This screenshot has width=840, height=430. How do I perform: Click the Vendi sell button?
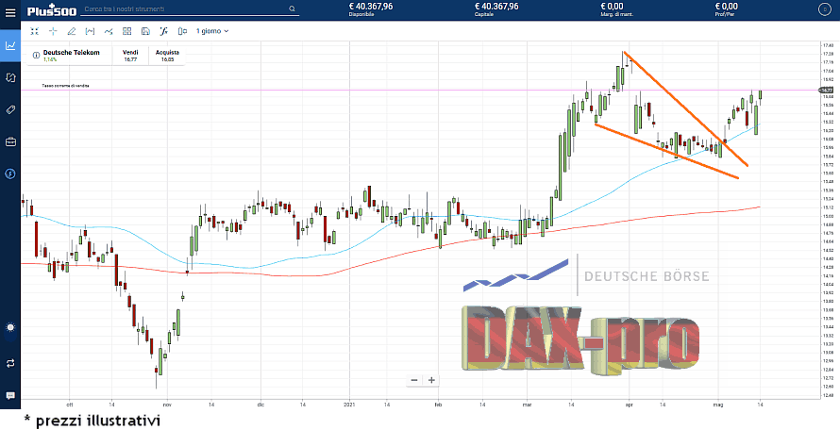tap(130, 56)
